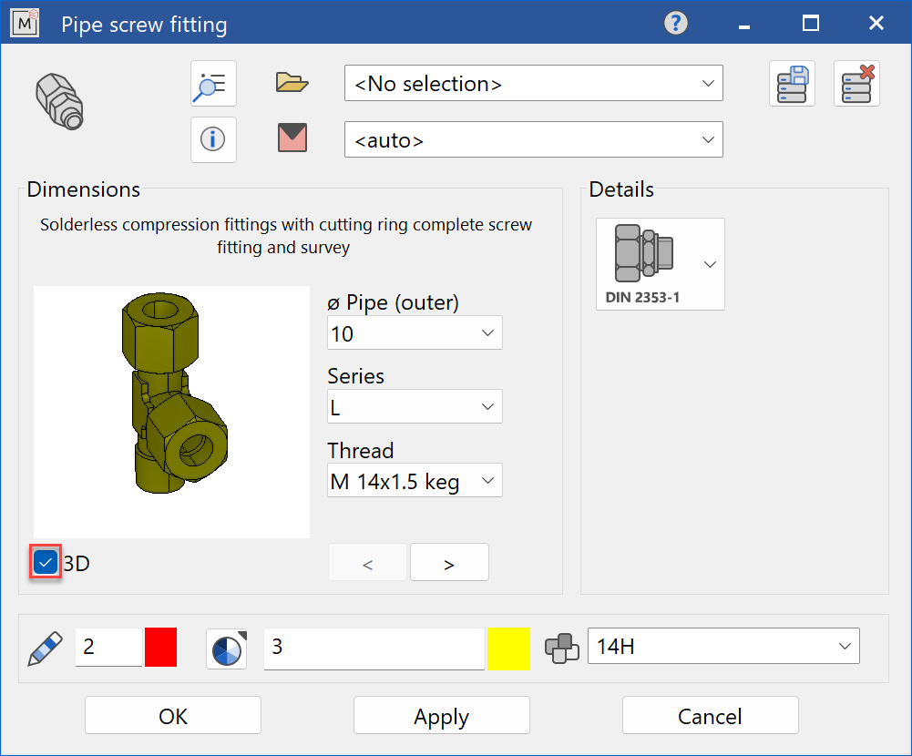Click the Apply button

click(x=442, y=716)
